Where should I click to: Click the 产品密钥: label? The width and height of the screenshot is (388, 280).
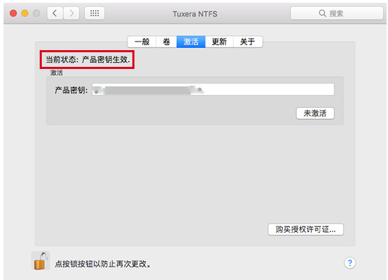(71, 90)
